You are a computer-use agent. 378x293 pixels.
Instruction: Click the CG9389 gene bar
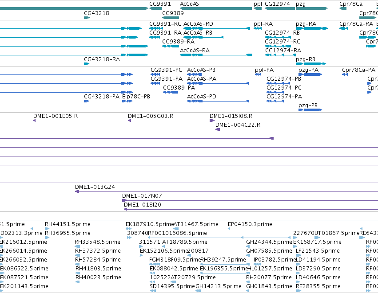pos(171,18)
